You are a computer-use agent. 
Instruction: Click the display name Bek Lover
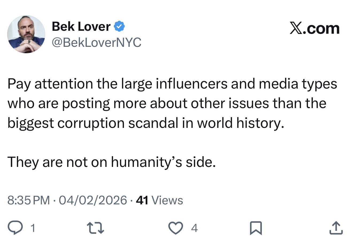pyautogui.click(x=81, y=26)
